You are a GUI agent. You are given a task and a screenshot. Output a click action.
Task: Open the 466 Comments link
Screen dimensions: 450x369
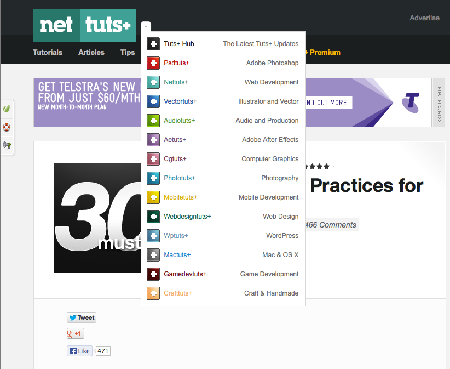(331, 225)
